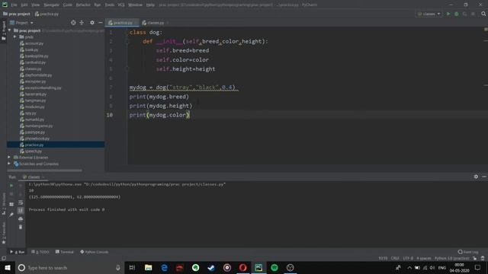Select hangman.py in the project tree

[x=35, y=100]
